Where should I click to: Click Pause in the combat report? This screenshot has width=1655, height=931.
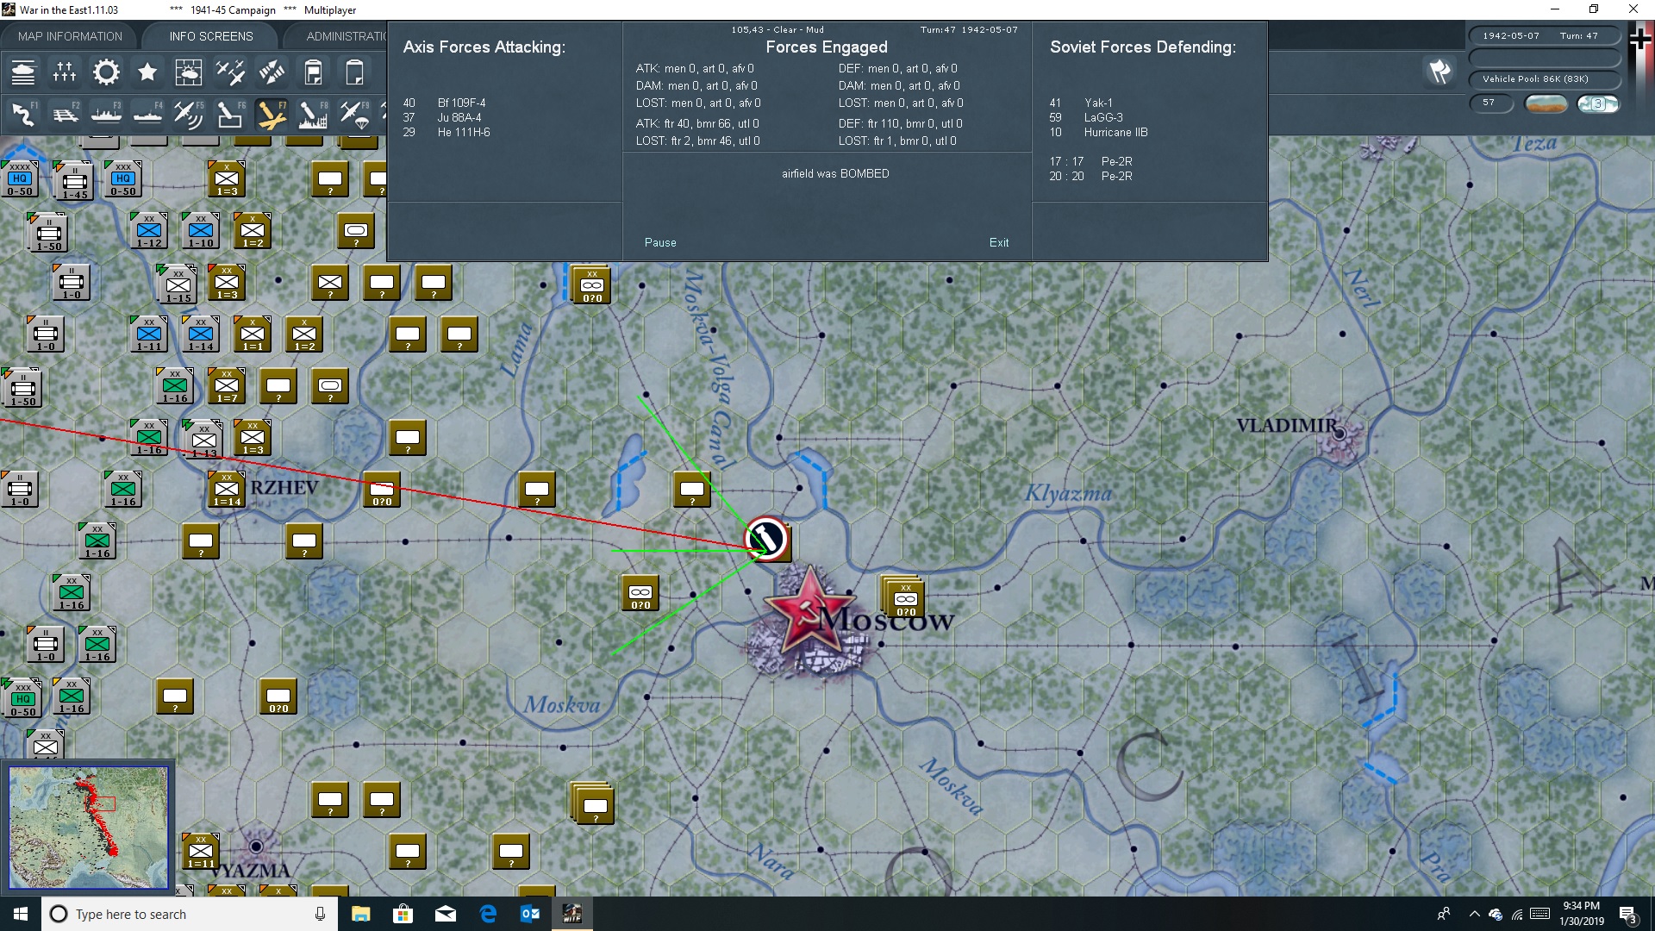tap(660, 242)
